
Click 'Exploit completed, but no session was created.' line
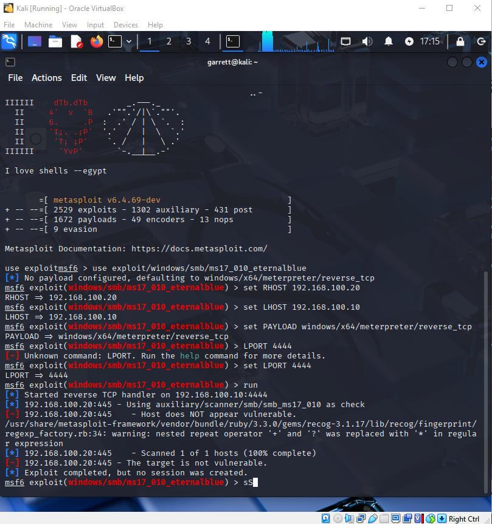click(136, 472)
